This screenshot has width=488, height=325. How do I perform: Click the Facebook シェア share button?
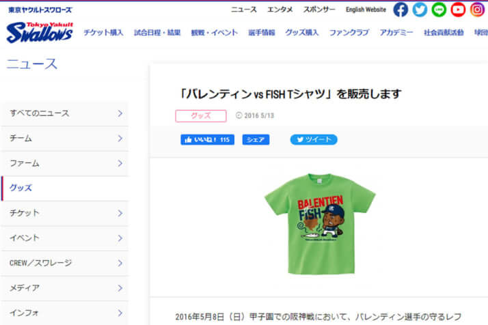tap(256, 140)
